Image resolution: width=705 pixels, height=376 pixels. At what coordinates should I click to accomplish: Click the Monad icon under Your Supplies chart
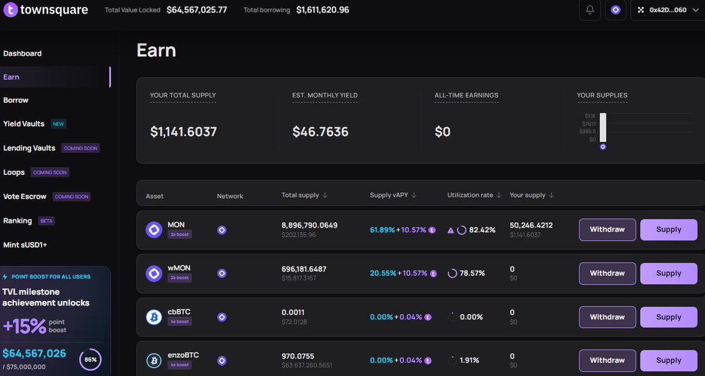(603, 147)
